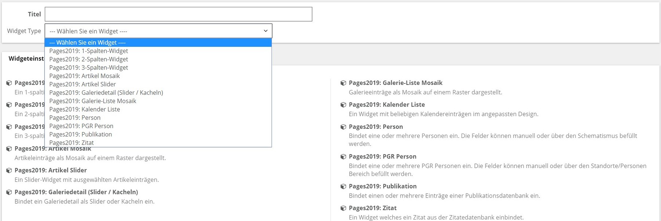Click cube icon beside Pages2019: Publikation
661x221 pixels.
(343, 186)
